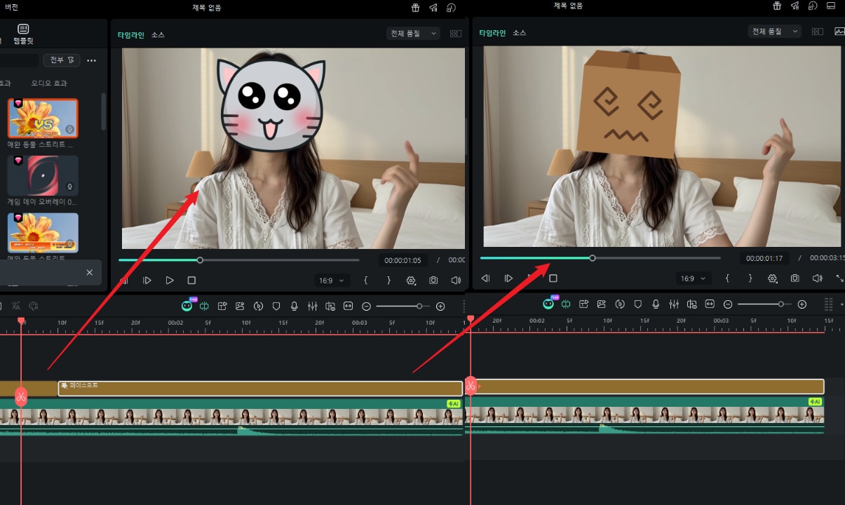Image resolution: width=845 pixels, height=505 pixels.
Task: Open 16:9 aspect ratio dropdown in right preview
Action: [694, 278]
